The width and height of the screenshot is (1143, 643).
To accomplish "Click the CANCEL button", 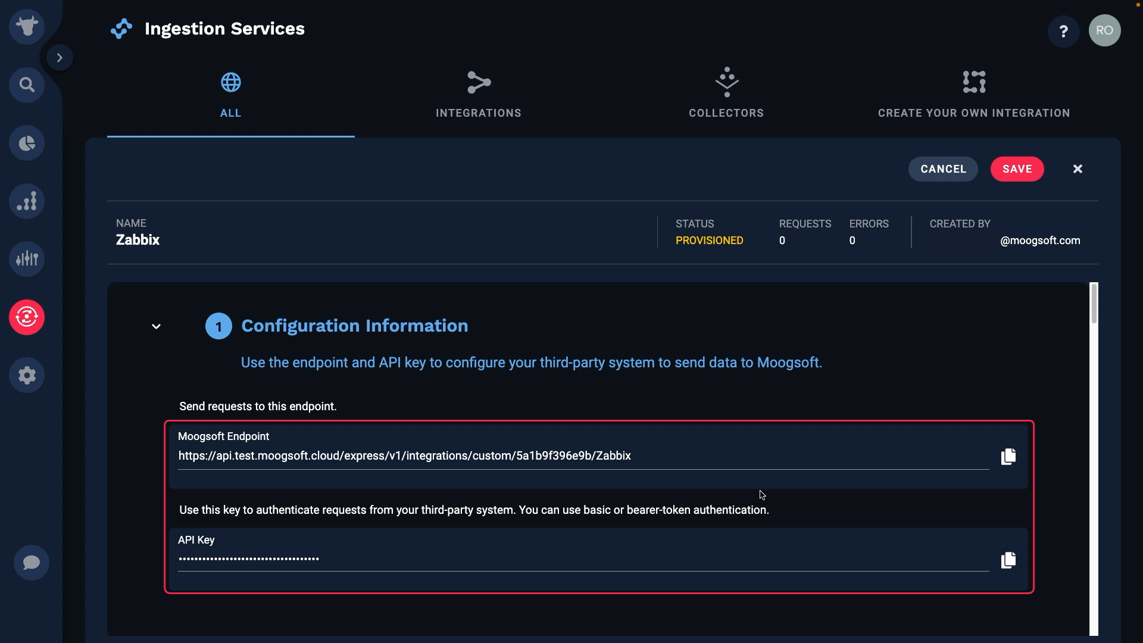I will [943, 169].
